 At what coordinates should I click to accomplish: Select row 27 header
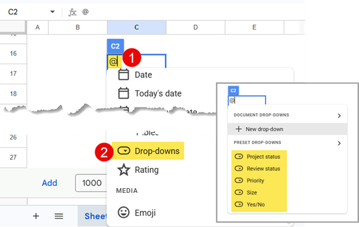13,158
